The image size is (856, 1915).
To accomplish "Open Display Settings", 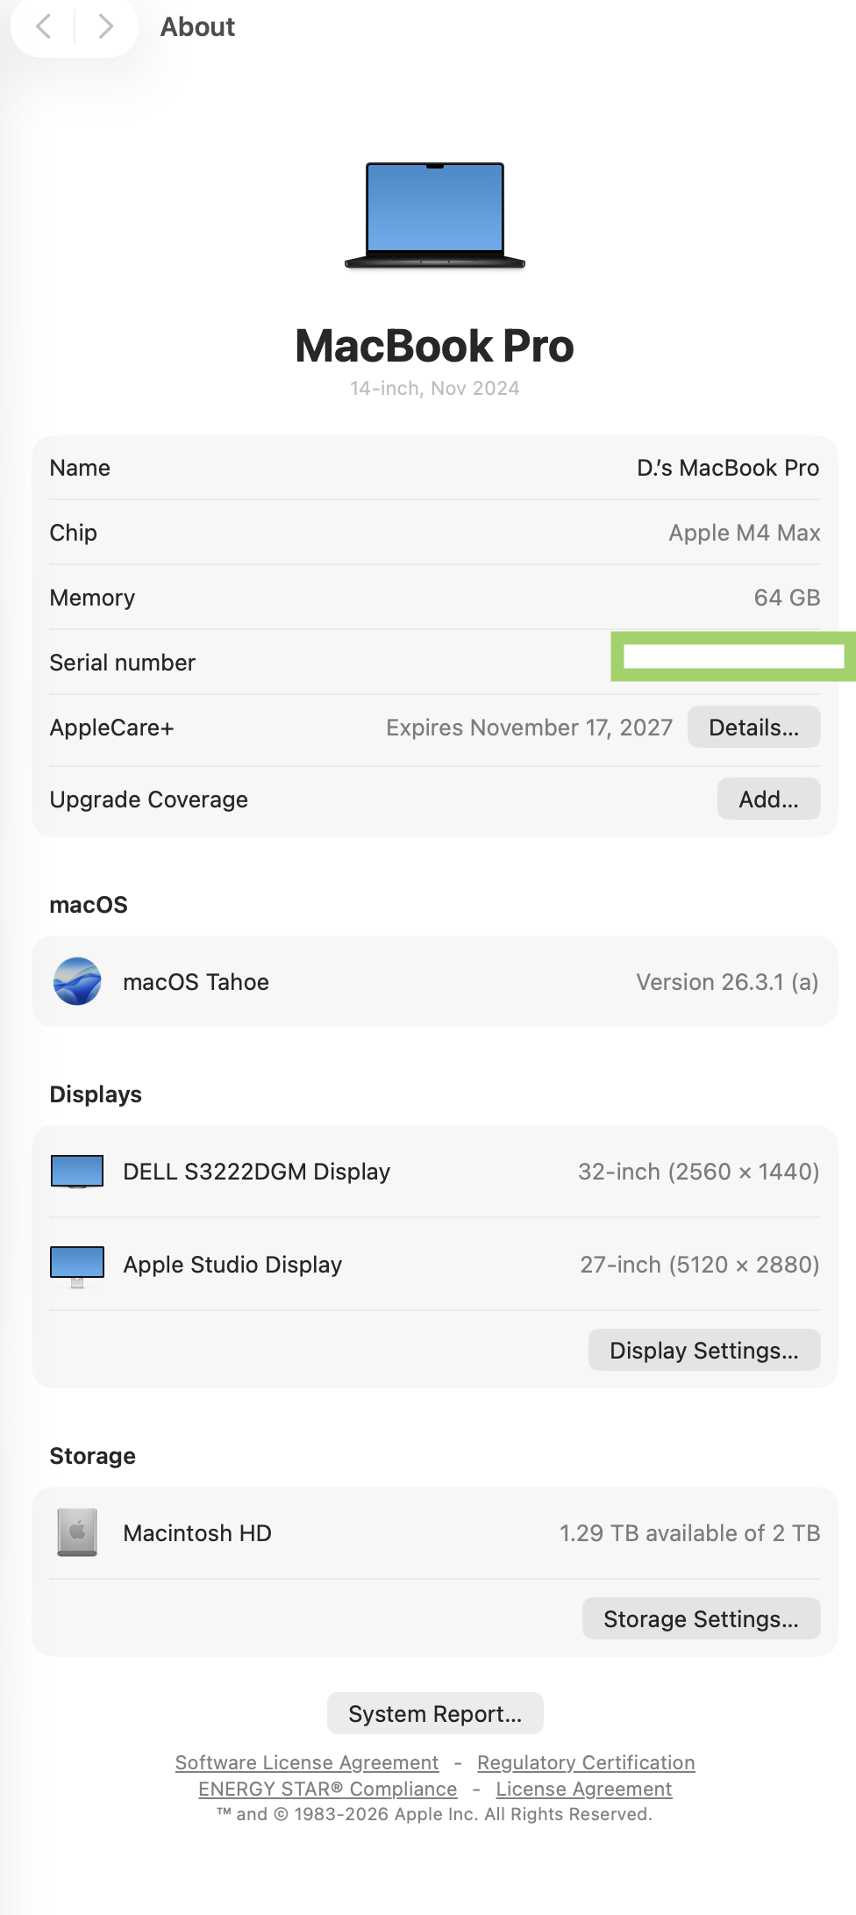I will click(703, 1351).
